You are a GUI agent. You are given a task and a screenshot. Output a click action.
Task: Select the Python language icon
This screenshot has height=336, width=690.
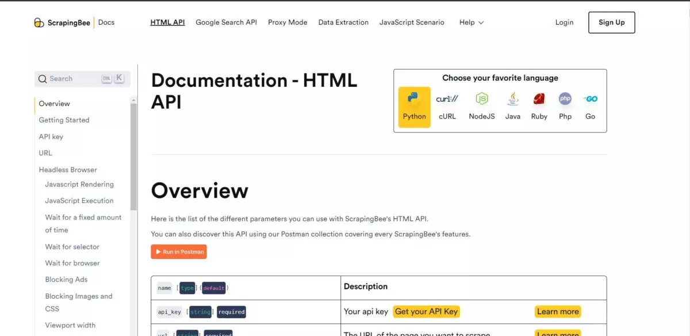tap(414, 107)
